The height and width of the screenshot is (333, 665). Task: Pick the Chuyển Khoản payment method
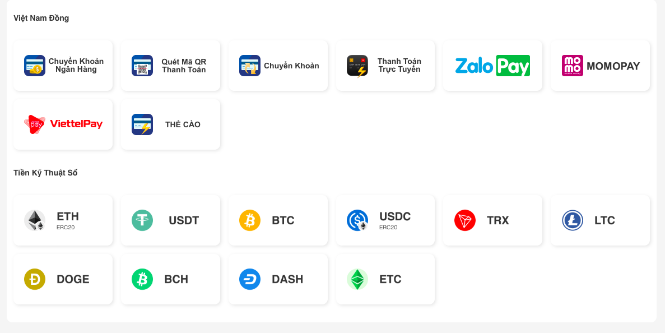[x=278, y=66]
